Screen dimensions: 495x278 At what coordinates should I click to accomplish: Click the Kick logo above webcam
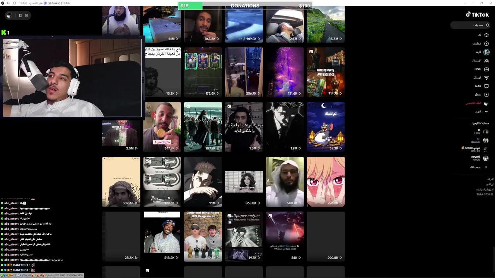3,32
